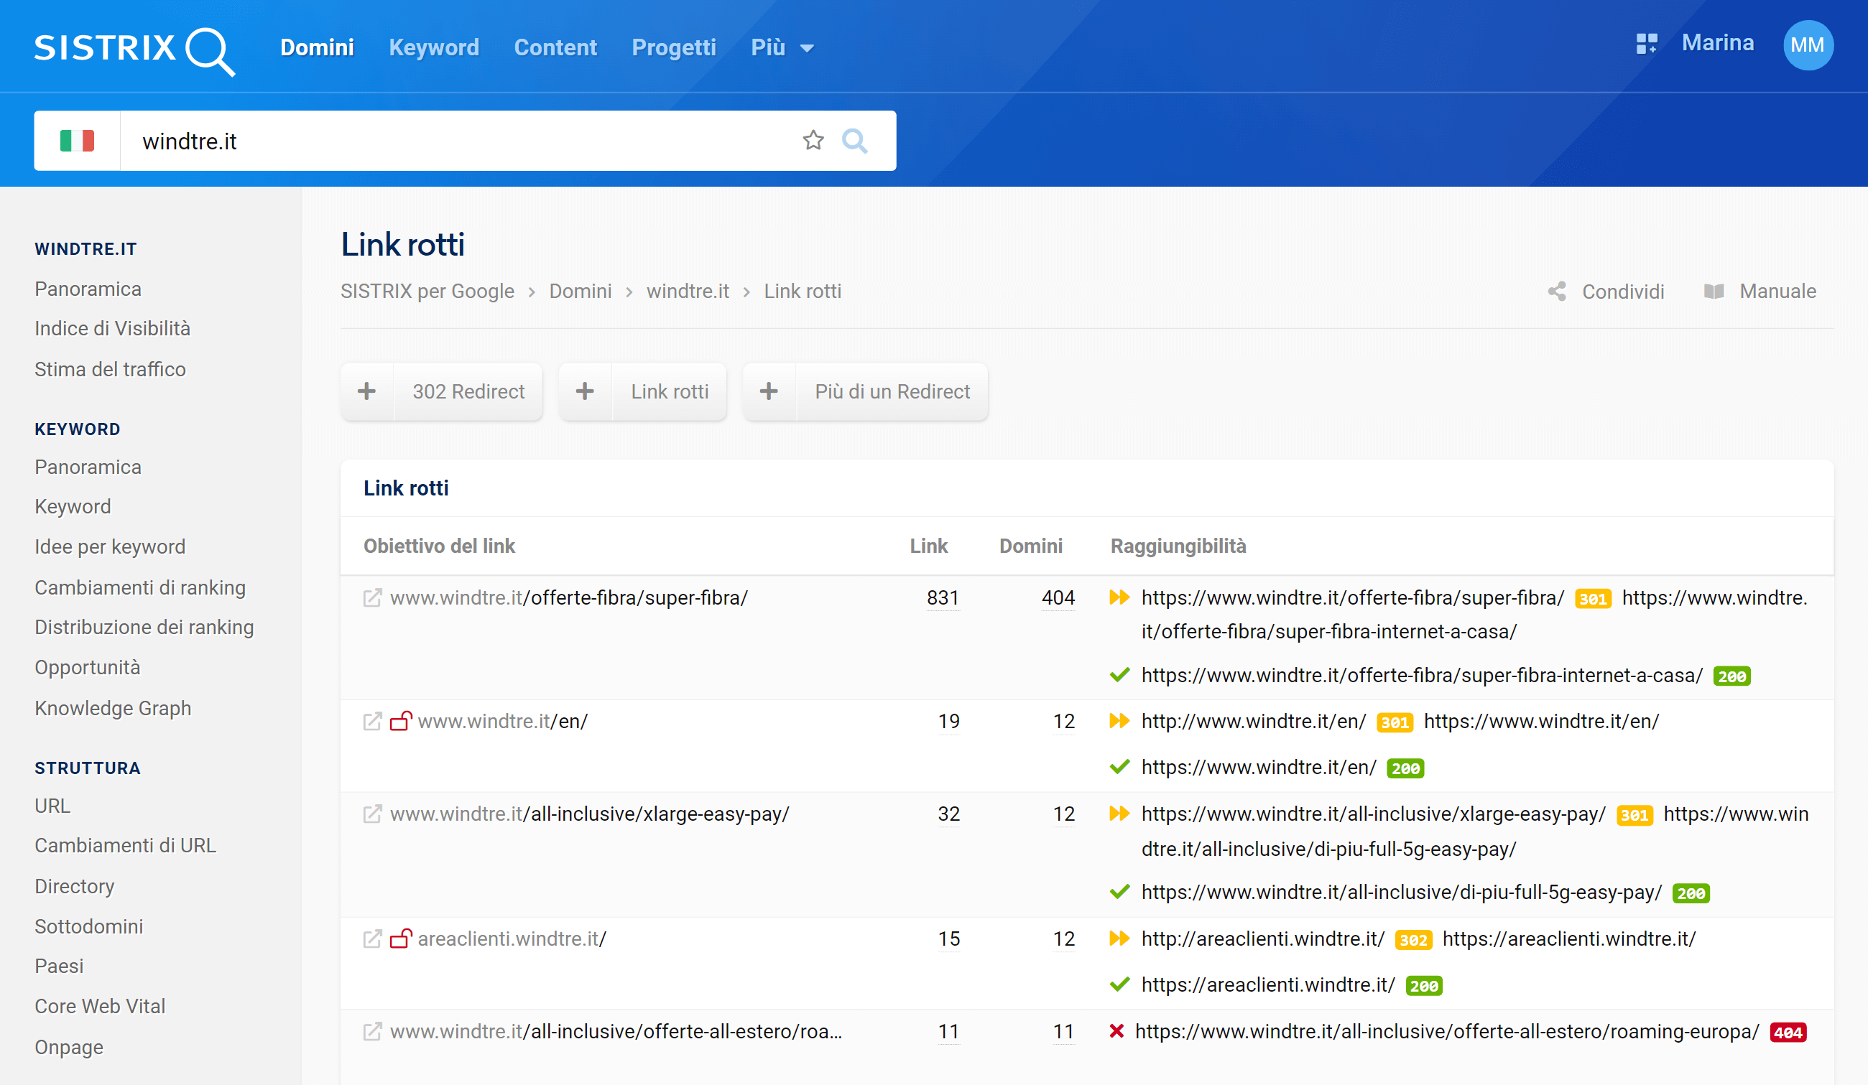Click the 404 status badge
1868x1085 pixels.
(1788, 1033)
